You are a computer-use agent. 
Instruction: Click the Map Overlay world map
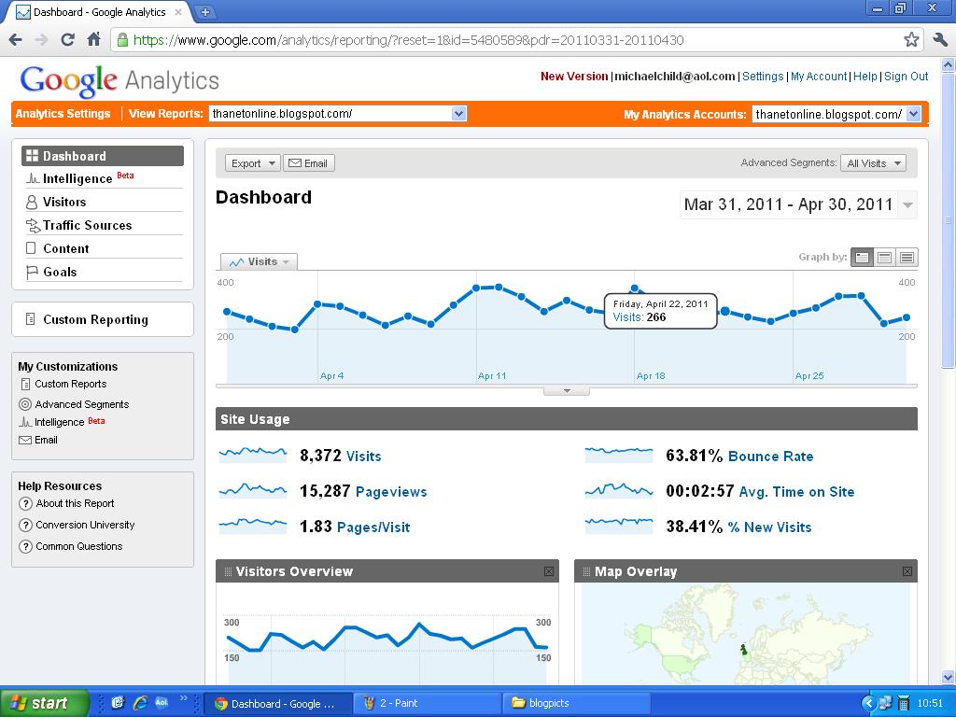click(x=745, y=634)
